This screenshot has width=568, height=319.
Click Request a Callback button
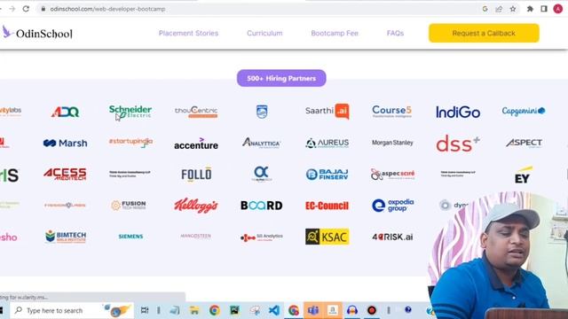pos(484,34)
